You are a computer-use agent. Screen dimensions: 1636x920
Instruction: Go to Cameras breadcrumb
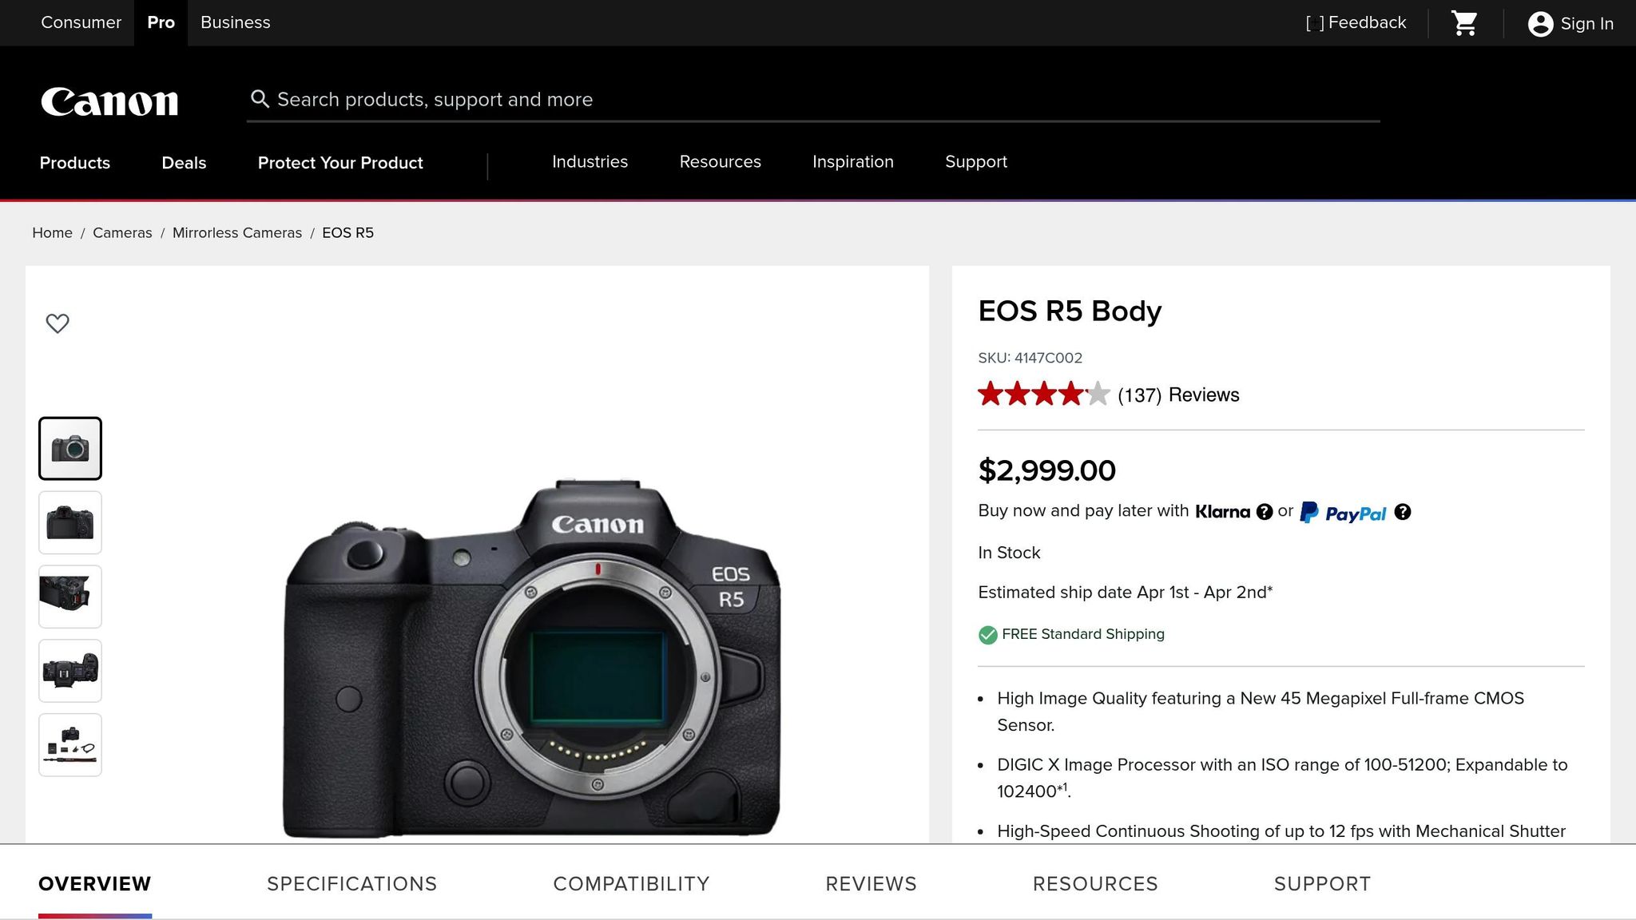pyautogui.click(x=122, y=233)
